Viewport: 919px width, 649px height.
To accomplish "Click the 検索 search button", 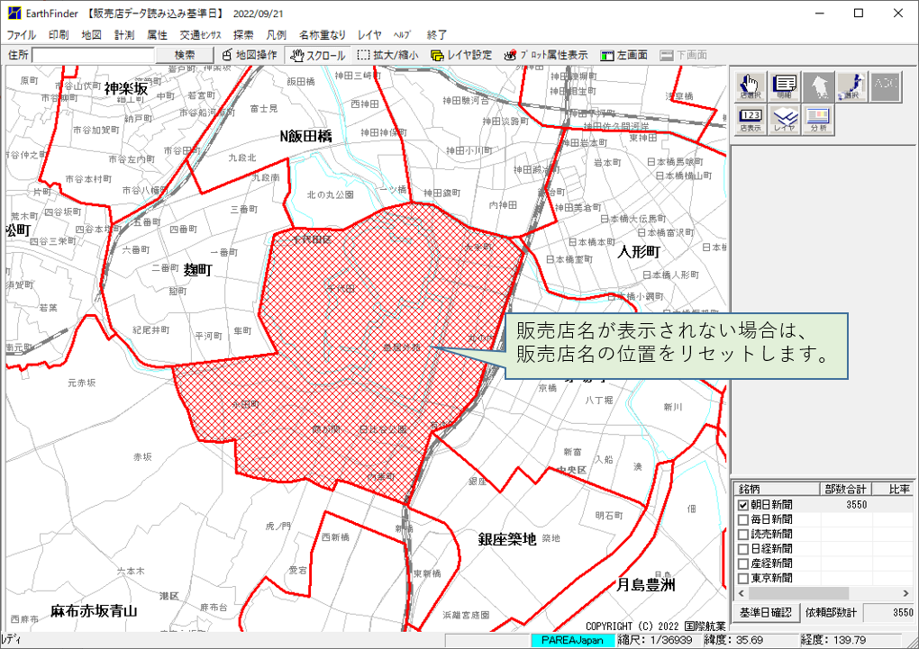I will 185,55.
